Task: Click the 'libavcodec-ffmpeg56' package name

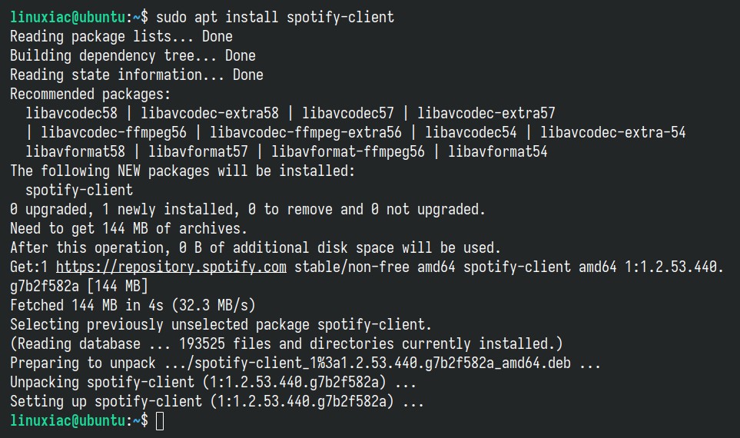Action: point(113,133)
